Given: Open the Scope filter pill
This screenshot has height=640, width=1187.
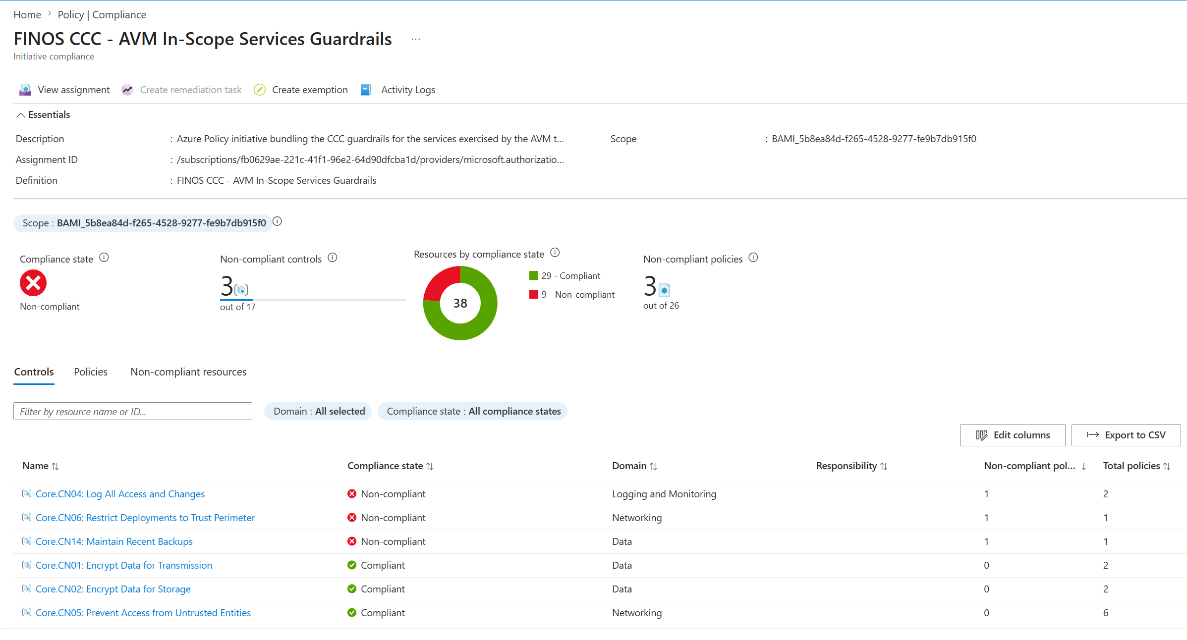Looking at the screenshot, I should pos(143,223).
